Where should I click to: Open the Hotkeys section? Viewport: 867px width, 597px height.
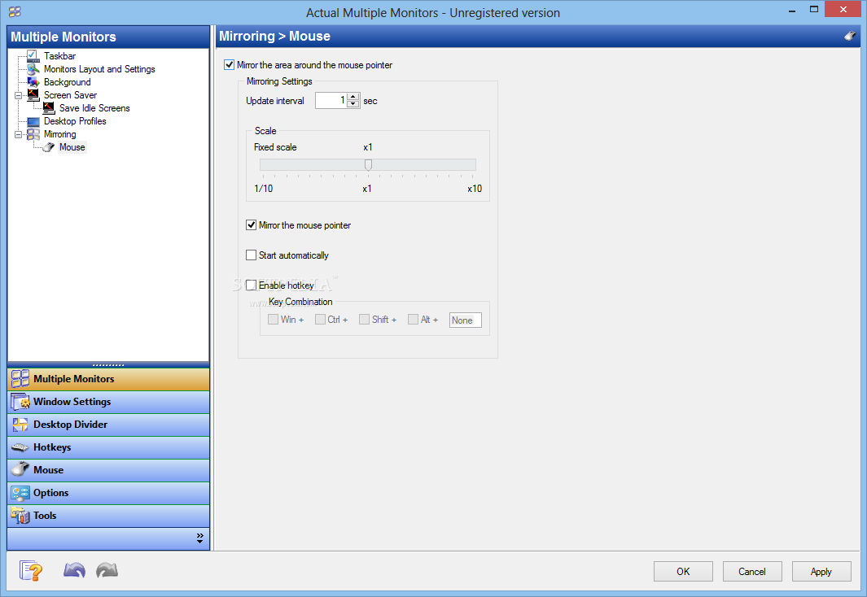pyautogui.click(x=108, y=447)
